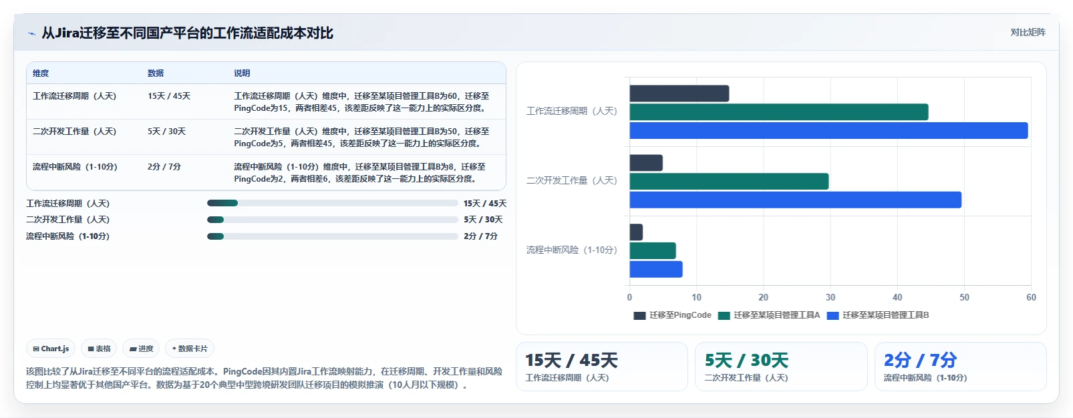Toggle the 迁移至PingCode legend entry
Screen dimensions: 1073x418
[x=672, y=315]
